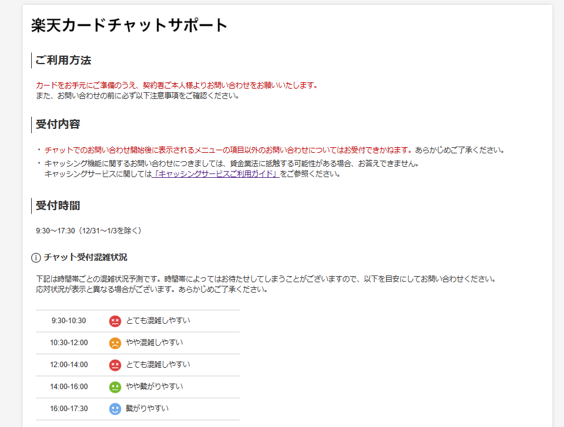Viewport: 564px width, 427px height.
Task: Click the チャット受付混雑状況 heading text
Action: point(86,258)
